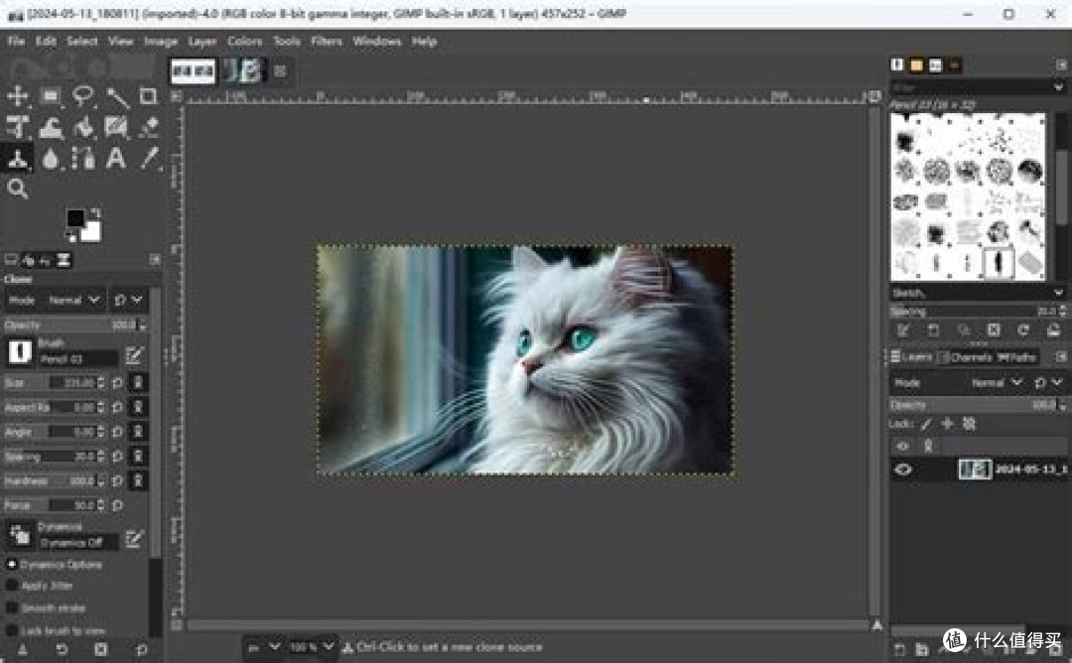1072x663 pixels.
Task: Select the Free Select lasso tool
Action: pyautogui.click(x=83, y=95)
